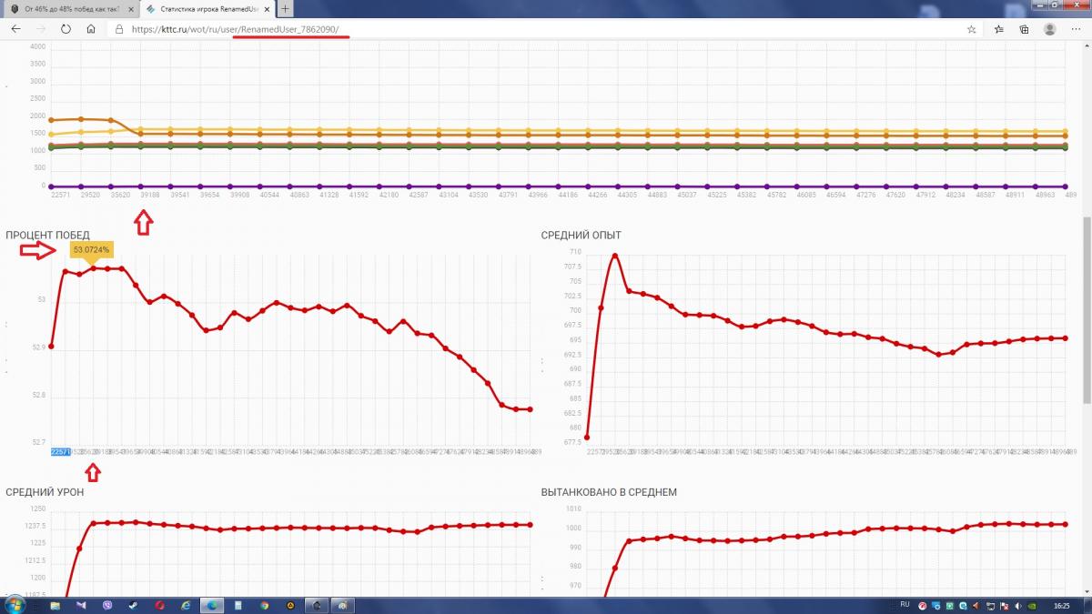This screenshot has height=614, width=1092.
Task: Open a new browser tab
Action: click(286, 8)
